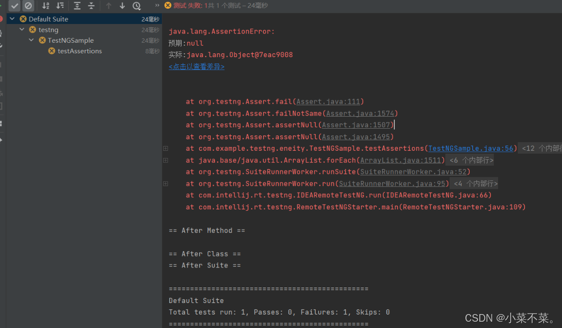Image resolution: width=562 pixels, height=328 pixels.
Task: Click the failed test icon beside Default Suite
Action: point(24,19)
